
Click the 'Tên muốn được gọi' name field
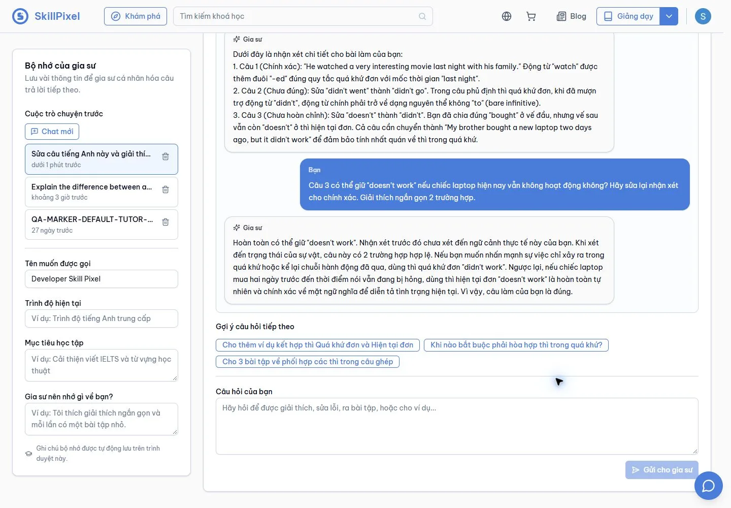pos(102,279)
